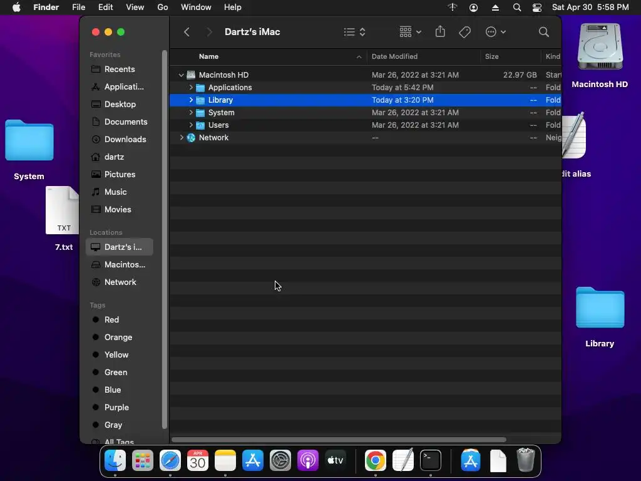
Task: Expand the Network row
Action: click(x=181, y=138)
